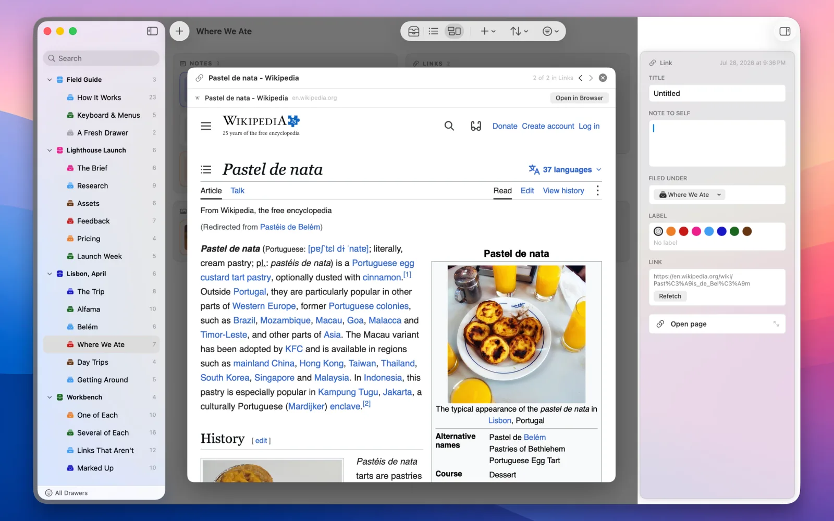Click the Wikipedia search magnifier icon

pos(449,126)
